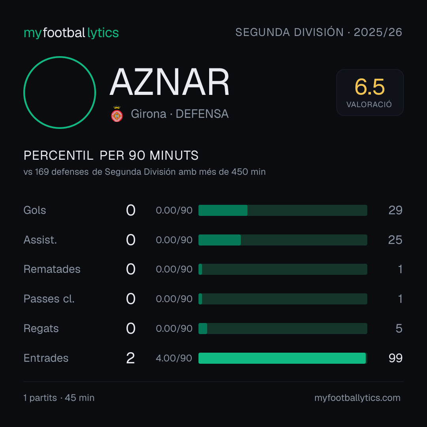The width and height of the screenshot is (427, 427).
Task: Click the Entrades percentile value 99
Action: [x=395, y=358]
